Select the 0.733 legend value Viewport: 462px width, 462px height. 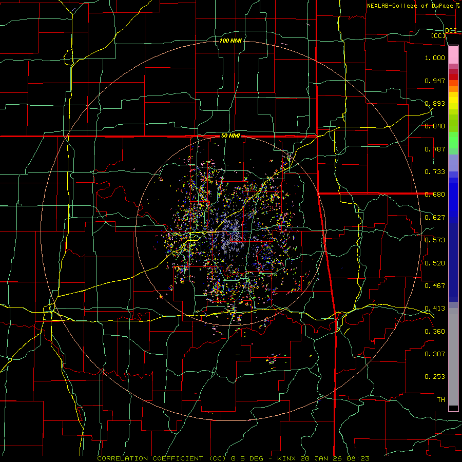click(435, 172)
